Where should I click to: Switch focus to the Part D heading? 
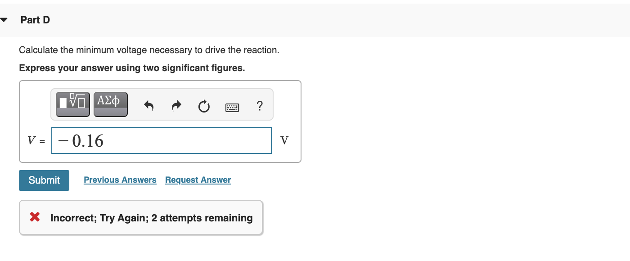[36, 19]
